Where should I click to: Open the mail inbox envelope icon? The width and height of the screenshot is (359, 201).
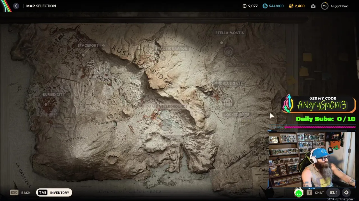pos(313,6)
